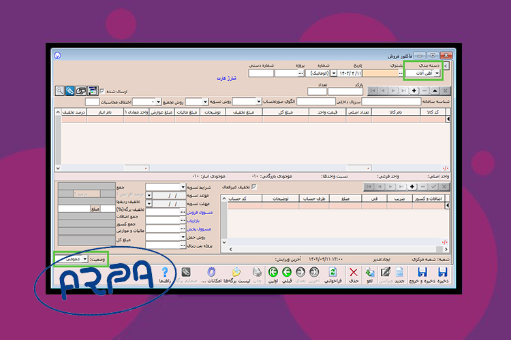Viewport: 511px width, 340px height.
Task: Click the کد کالا column header
Action: coord(433,112)
